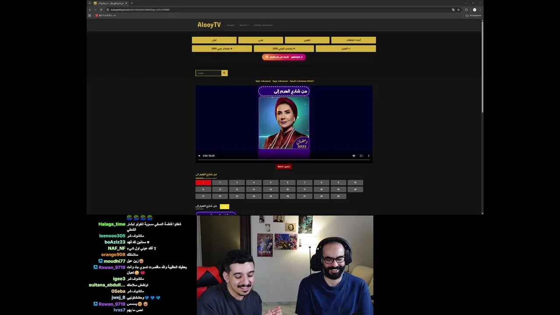Select episode 10 button

click(355, 182)
